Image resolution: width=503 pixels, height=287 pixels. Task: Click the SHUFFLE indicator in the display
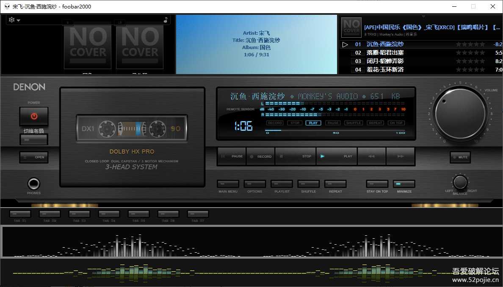(x=354, y=123)
